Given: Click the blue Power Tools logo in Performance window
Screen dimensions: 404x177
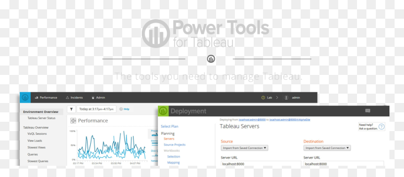Looking at the screenshot, I should (25, 97).
